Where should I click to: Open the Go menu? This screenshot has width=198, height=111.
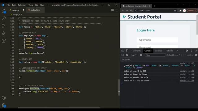pos(37,5)
